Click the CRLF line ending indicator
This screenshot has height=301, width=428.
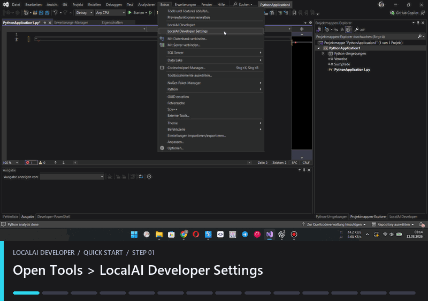tap(306, 163)
